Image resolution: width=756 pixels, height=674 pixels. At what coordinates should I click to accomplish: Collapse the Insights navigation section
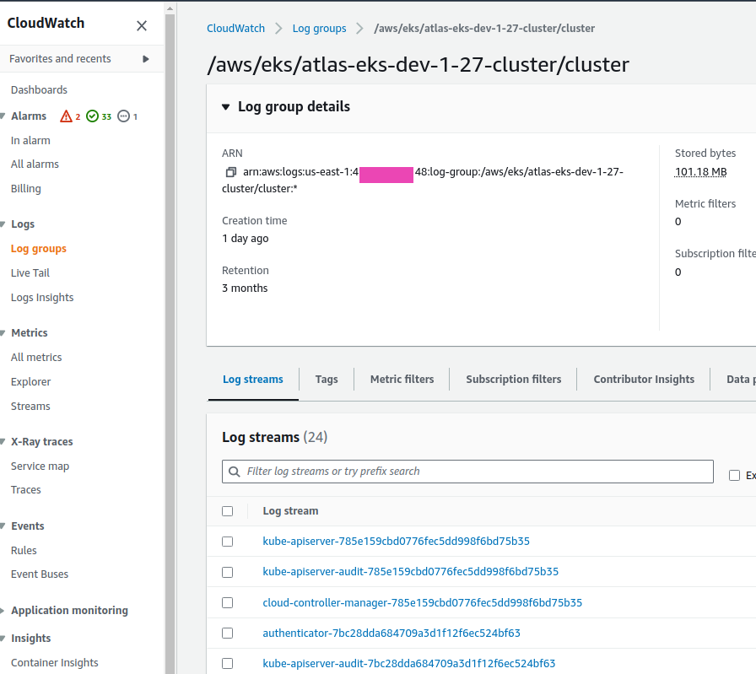(3, 639)
